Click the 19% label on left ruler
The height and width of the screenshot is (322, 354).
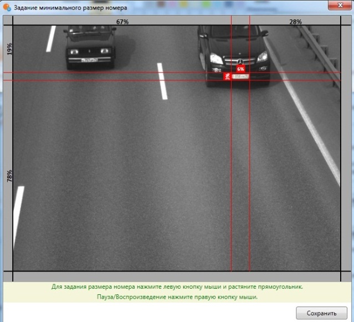[x=9, y=49]
